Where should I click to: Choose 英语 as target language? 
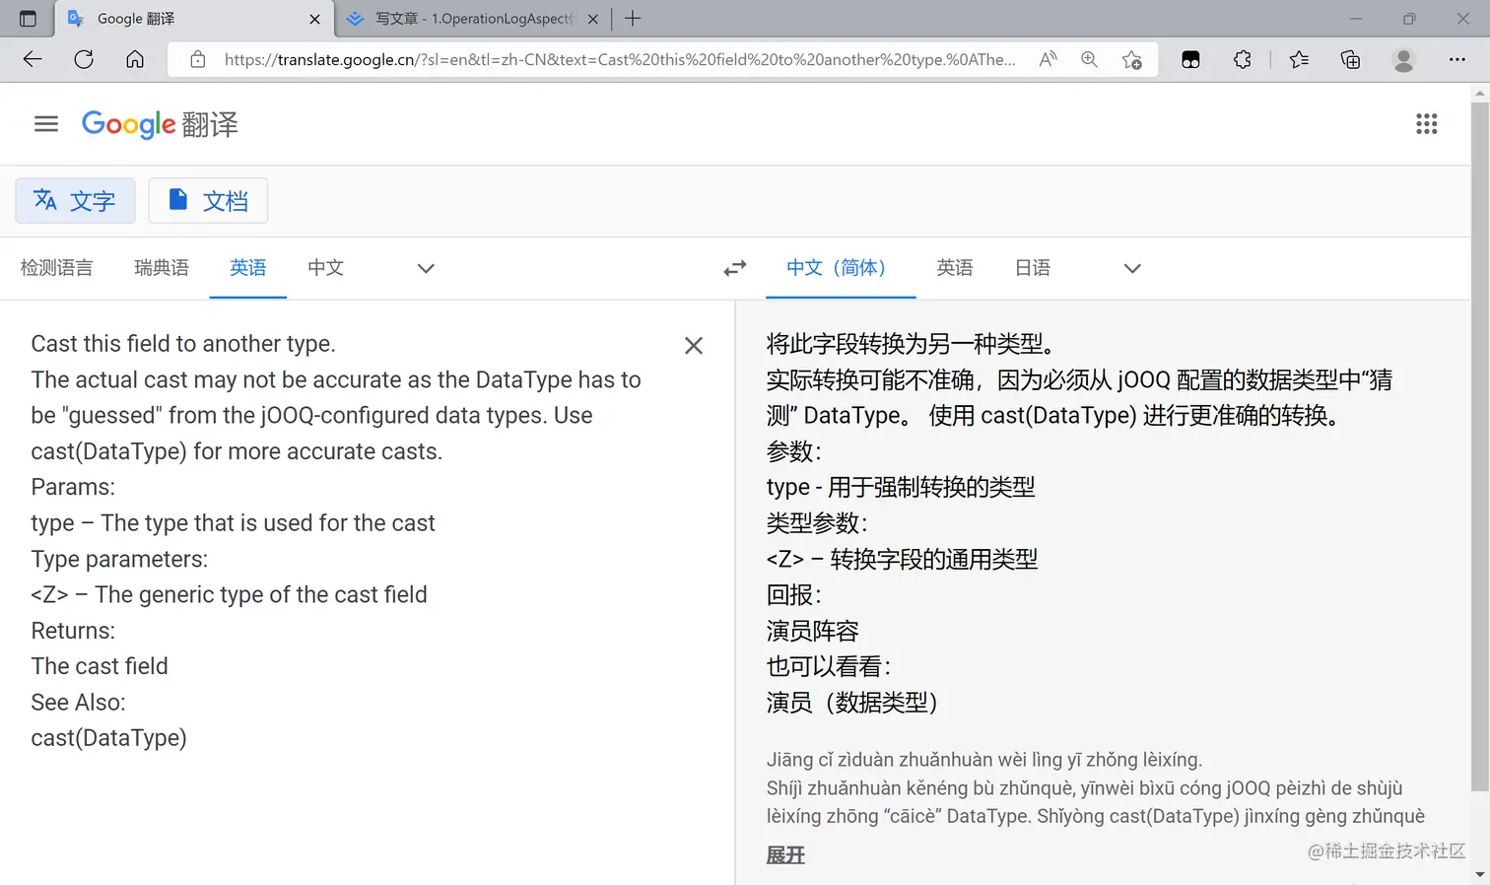coord(955,268)
